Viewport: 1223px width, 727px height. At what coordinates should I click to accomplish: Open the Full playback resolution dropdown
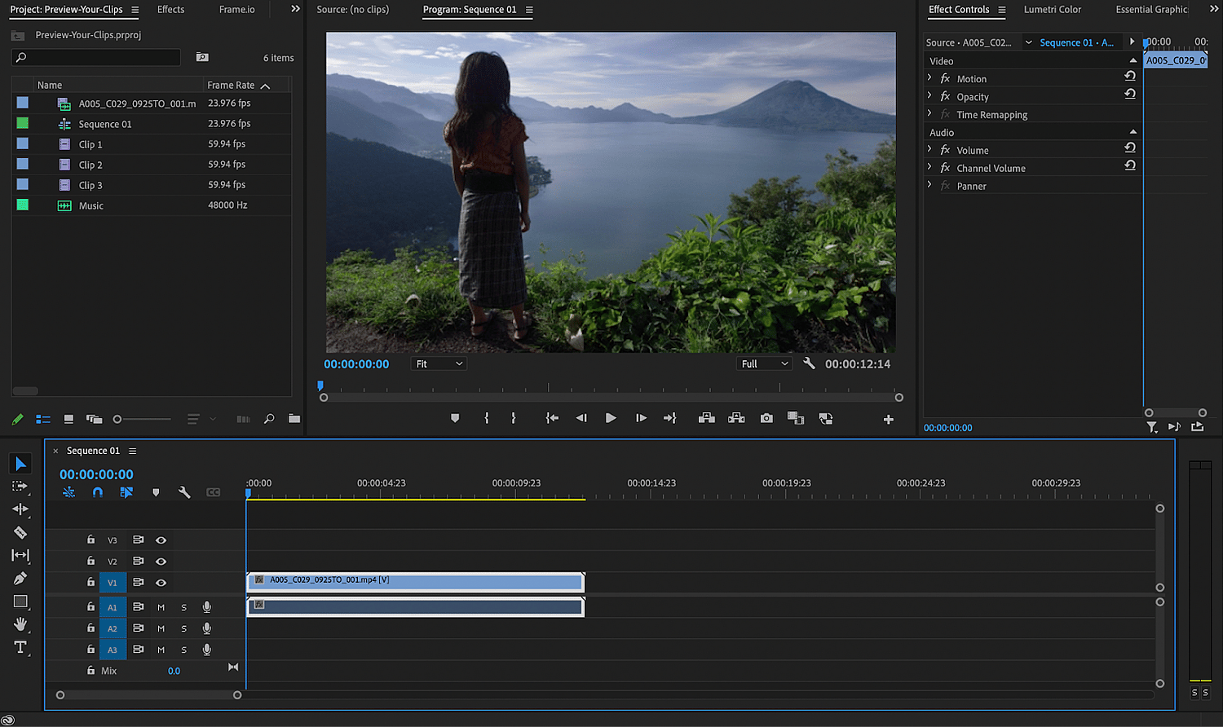(765, 363)
